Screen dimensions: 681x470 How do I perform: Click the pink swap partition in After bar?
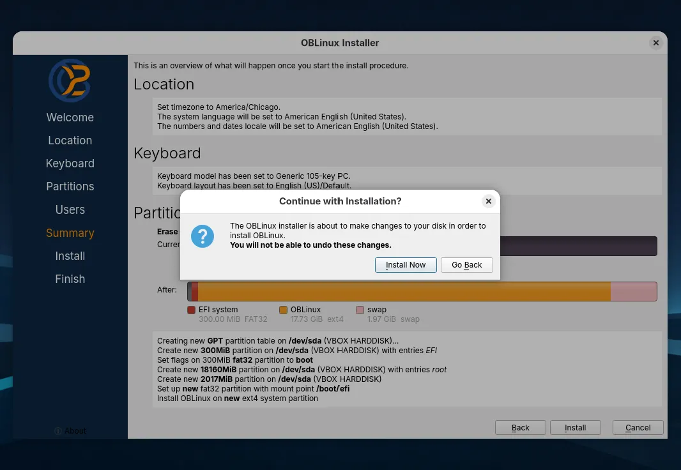(x=634, y=291)
